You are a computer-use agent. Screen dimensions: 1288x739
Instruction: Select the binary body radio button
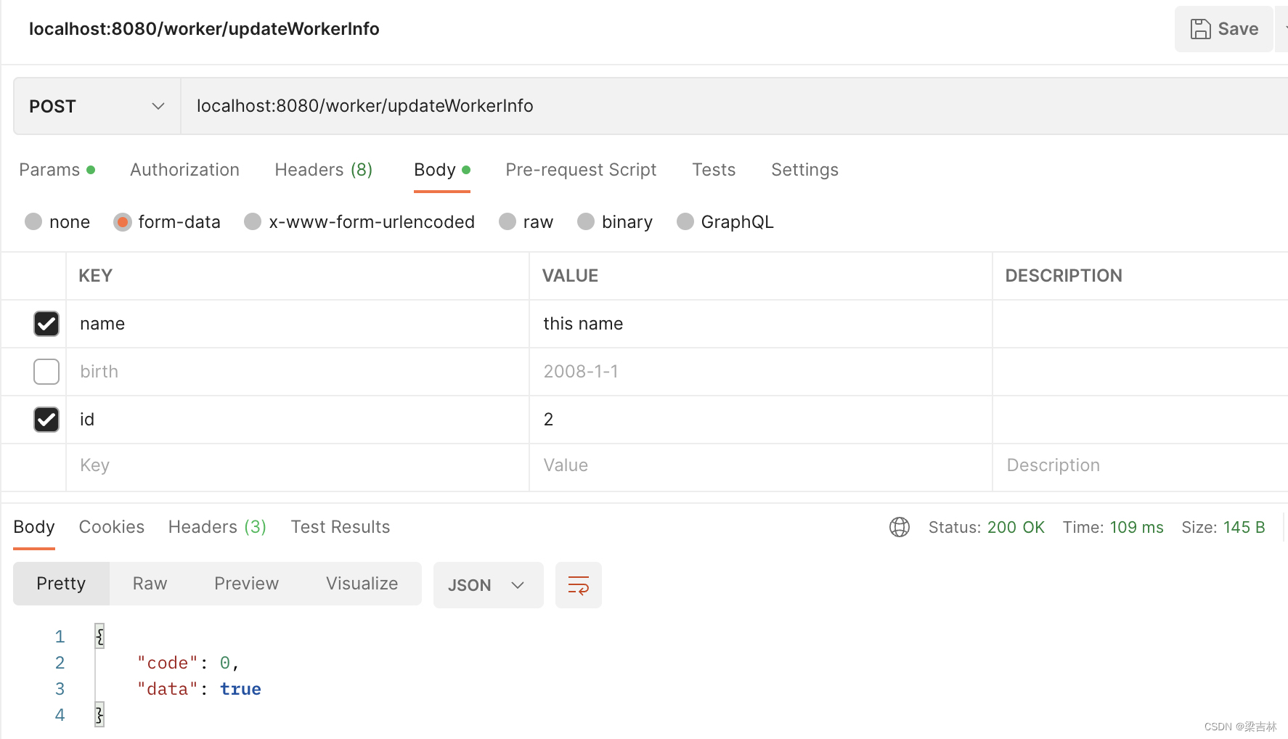tap(586, 221)
